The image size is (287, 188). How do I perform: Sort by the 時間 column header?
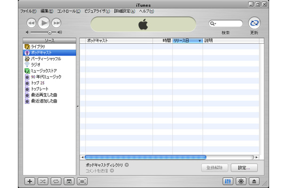(162, 40)
